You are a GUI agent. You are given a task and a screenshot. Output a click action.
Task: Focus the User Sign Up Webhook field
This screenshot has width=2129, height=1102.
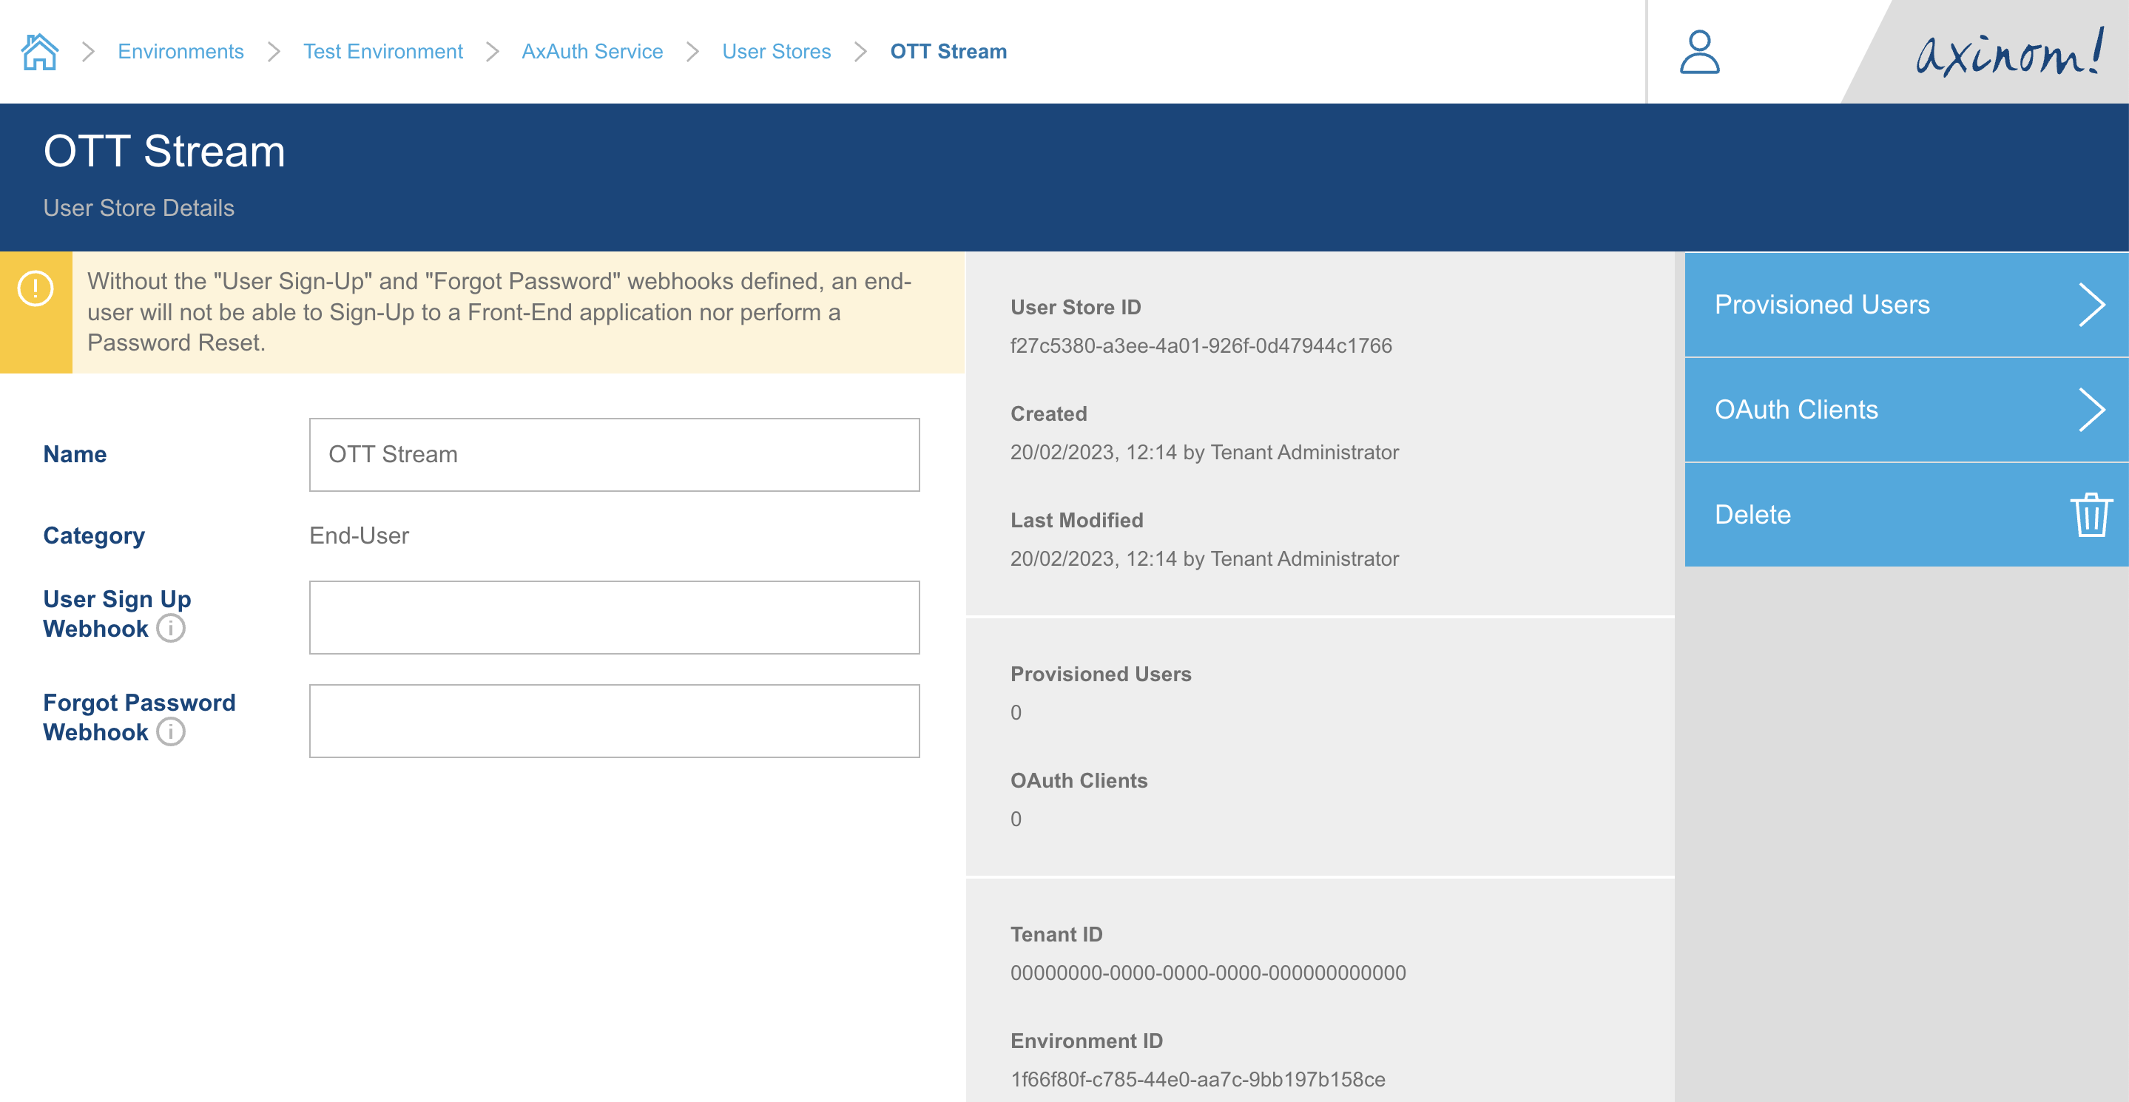point(614,617)
